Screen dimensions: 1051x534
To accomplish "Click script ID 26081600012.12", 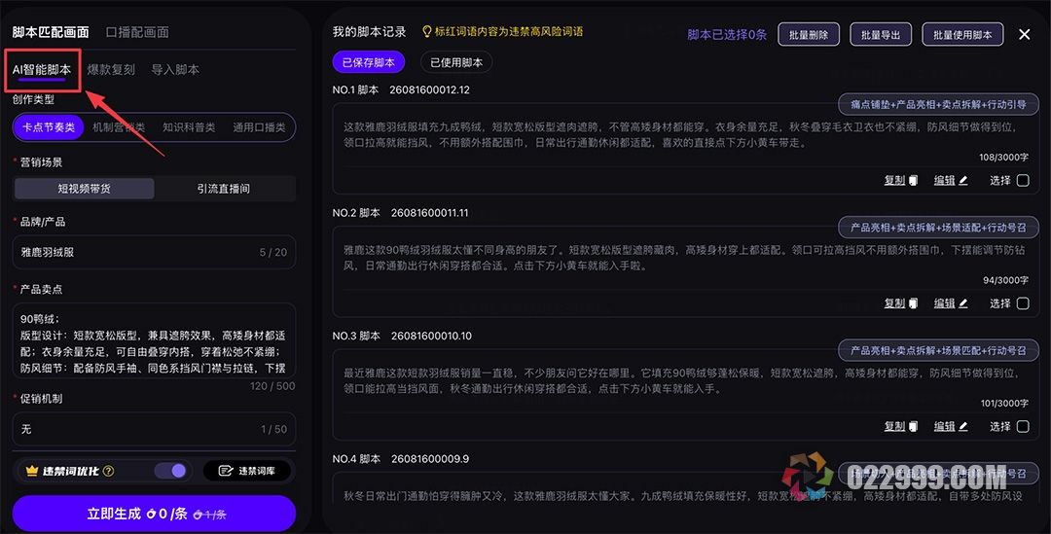I will click(430, 89).
